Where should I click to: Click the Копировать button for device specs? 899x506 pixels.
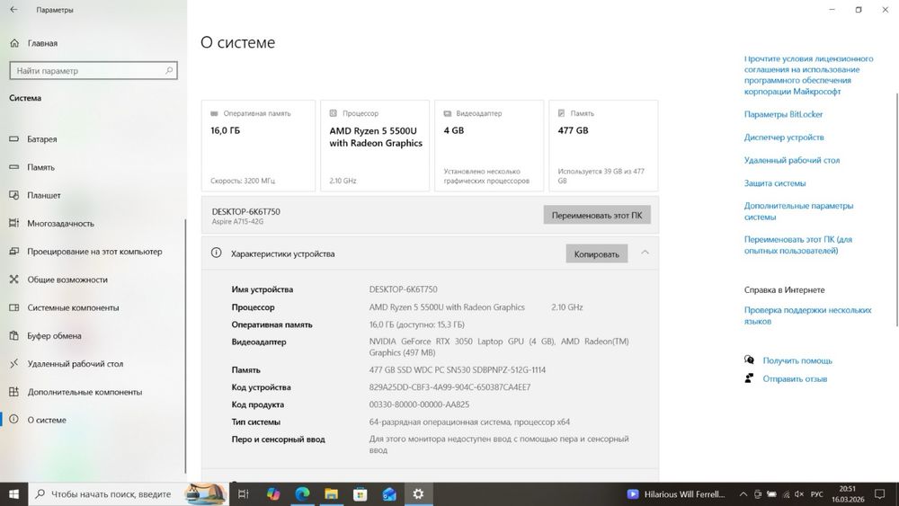(x=596, y=253)
